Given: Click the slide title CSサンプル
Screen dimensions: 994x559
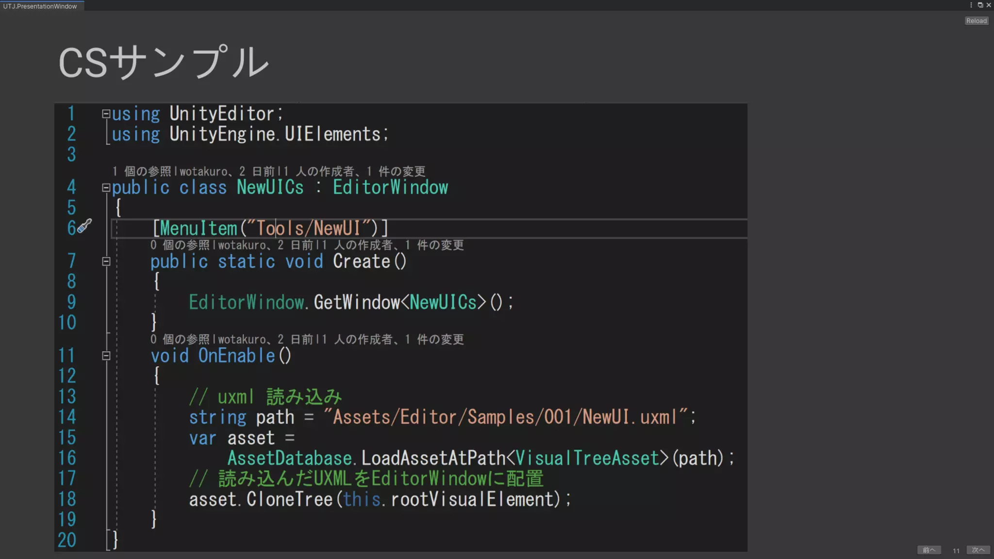Looking at the screenshot, I should click(x=164, y=62).
